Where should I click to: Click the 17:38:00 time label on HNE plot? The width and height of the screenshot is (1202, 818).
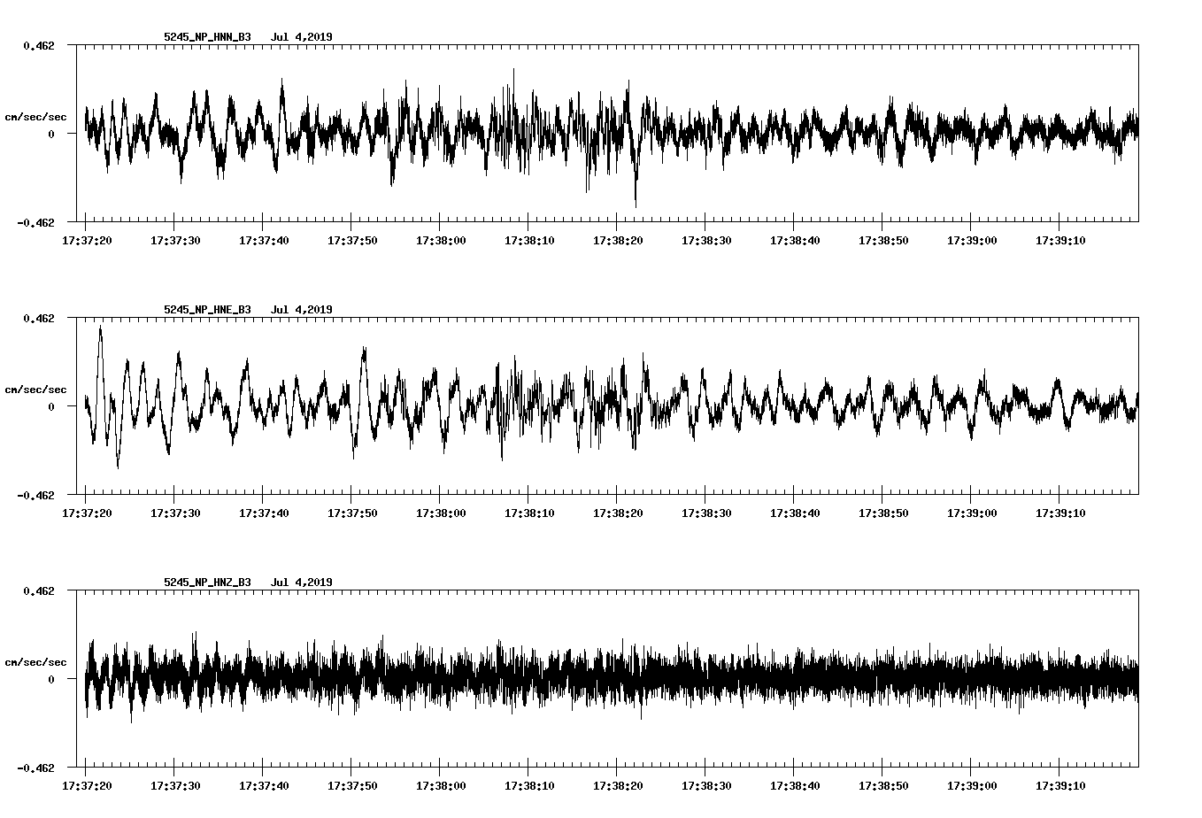441,513
